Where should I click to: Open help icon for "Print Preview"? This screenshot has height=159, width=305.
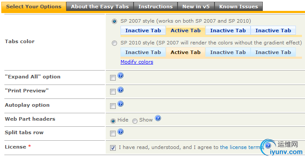pyautogui.click(x=121, y=90)
